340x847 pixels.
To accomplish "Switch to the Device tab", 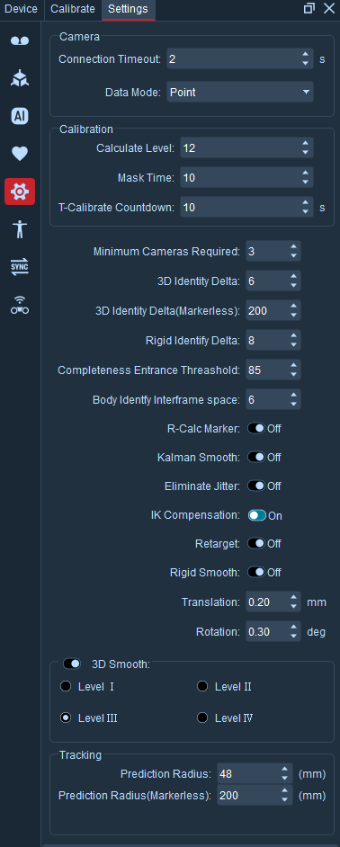I will (x=21, y=9).
